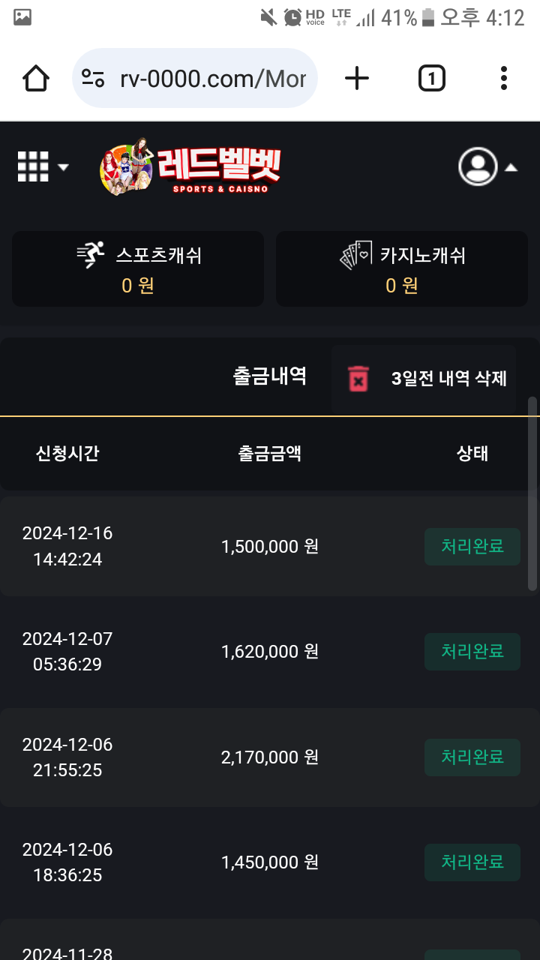Image resolution: width=540 pixels, height=960 pixels.
Task: Click the 3일전 내역 삭제 button
Action: point(448,378)
